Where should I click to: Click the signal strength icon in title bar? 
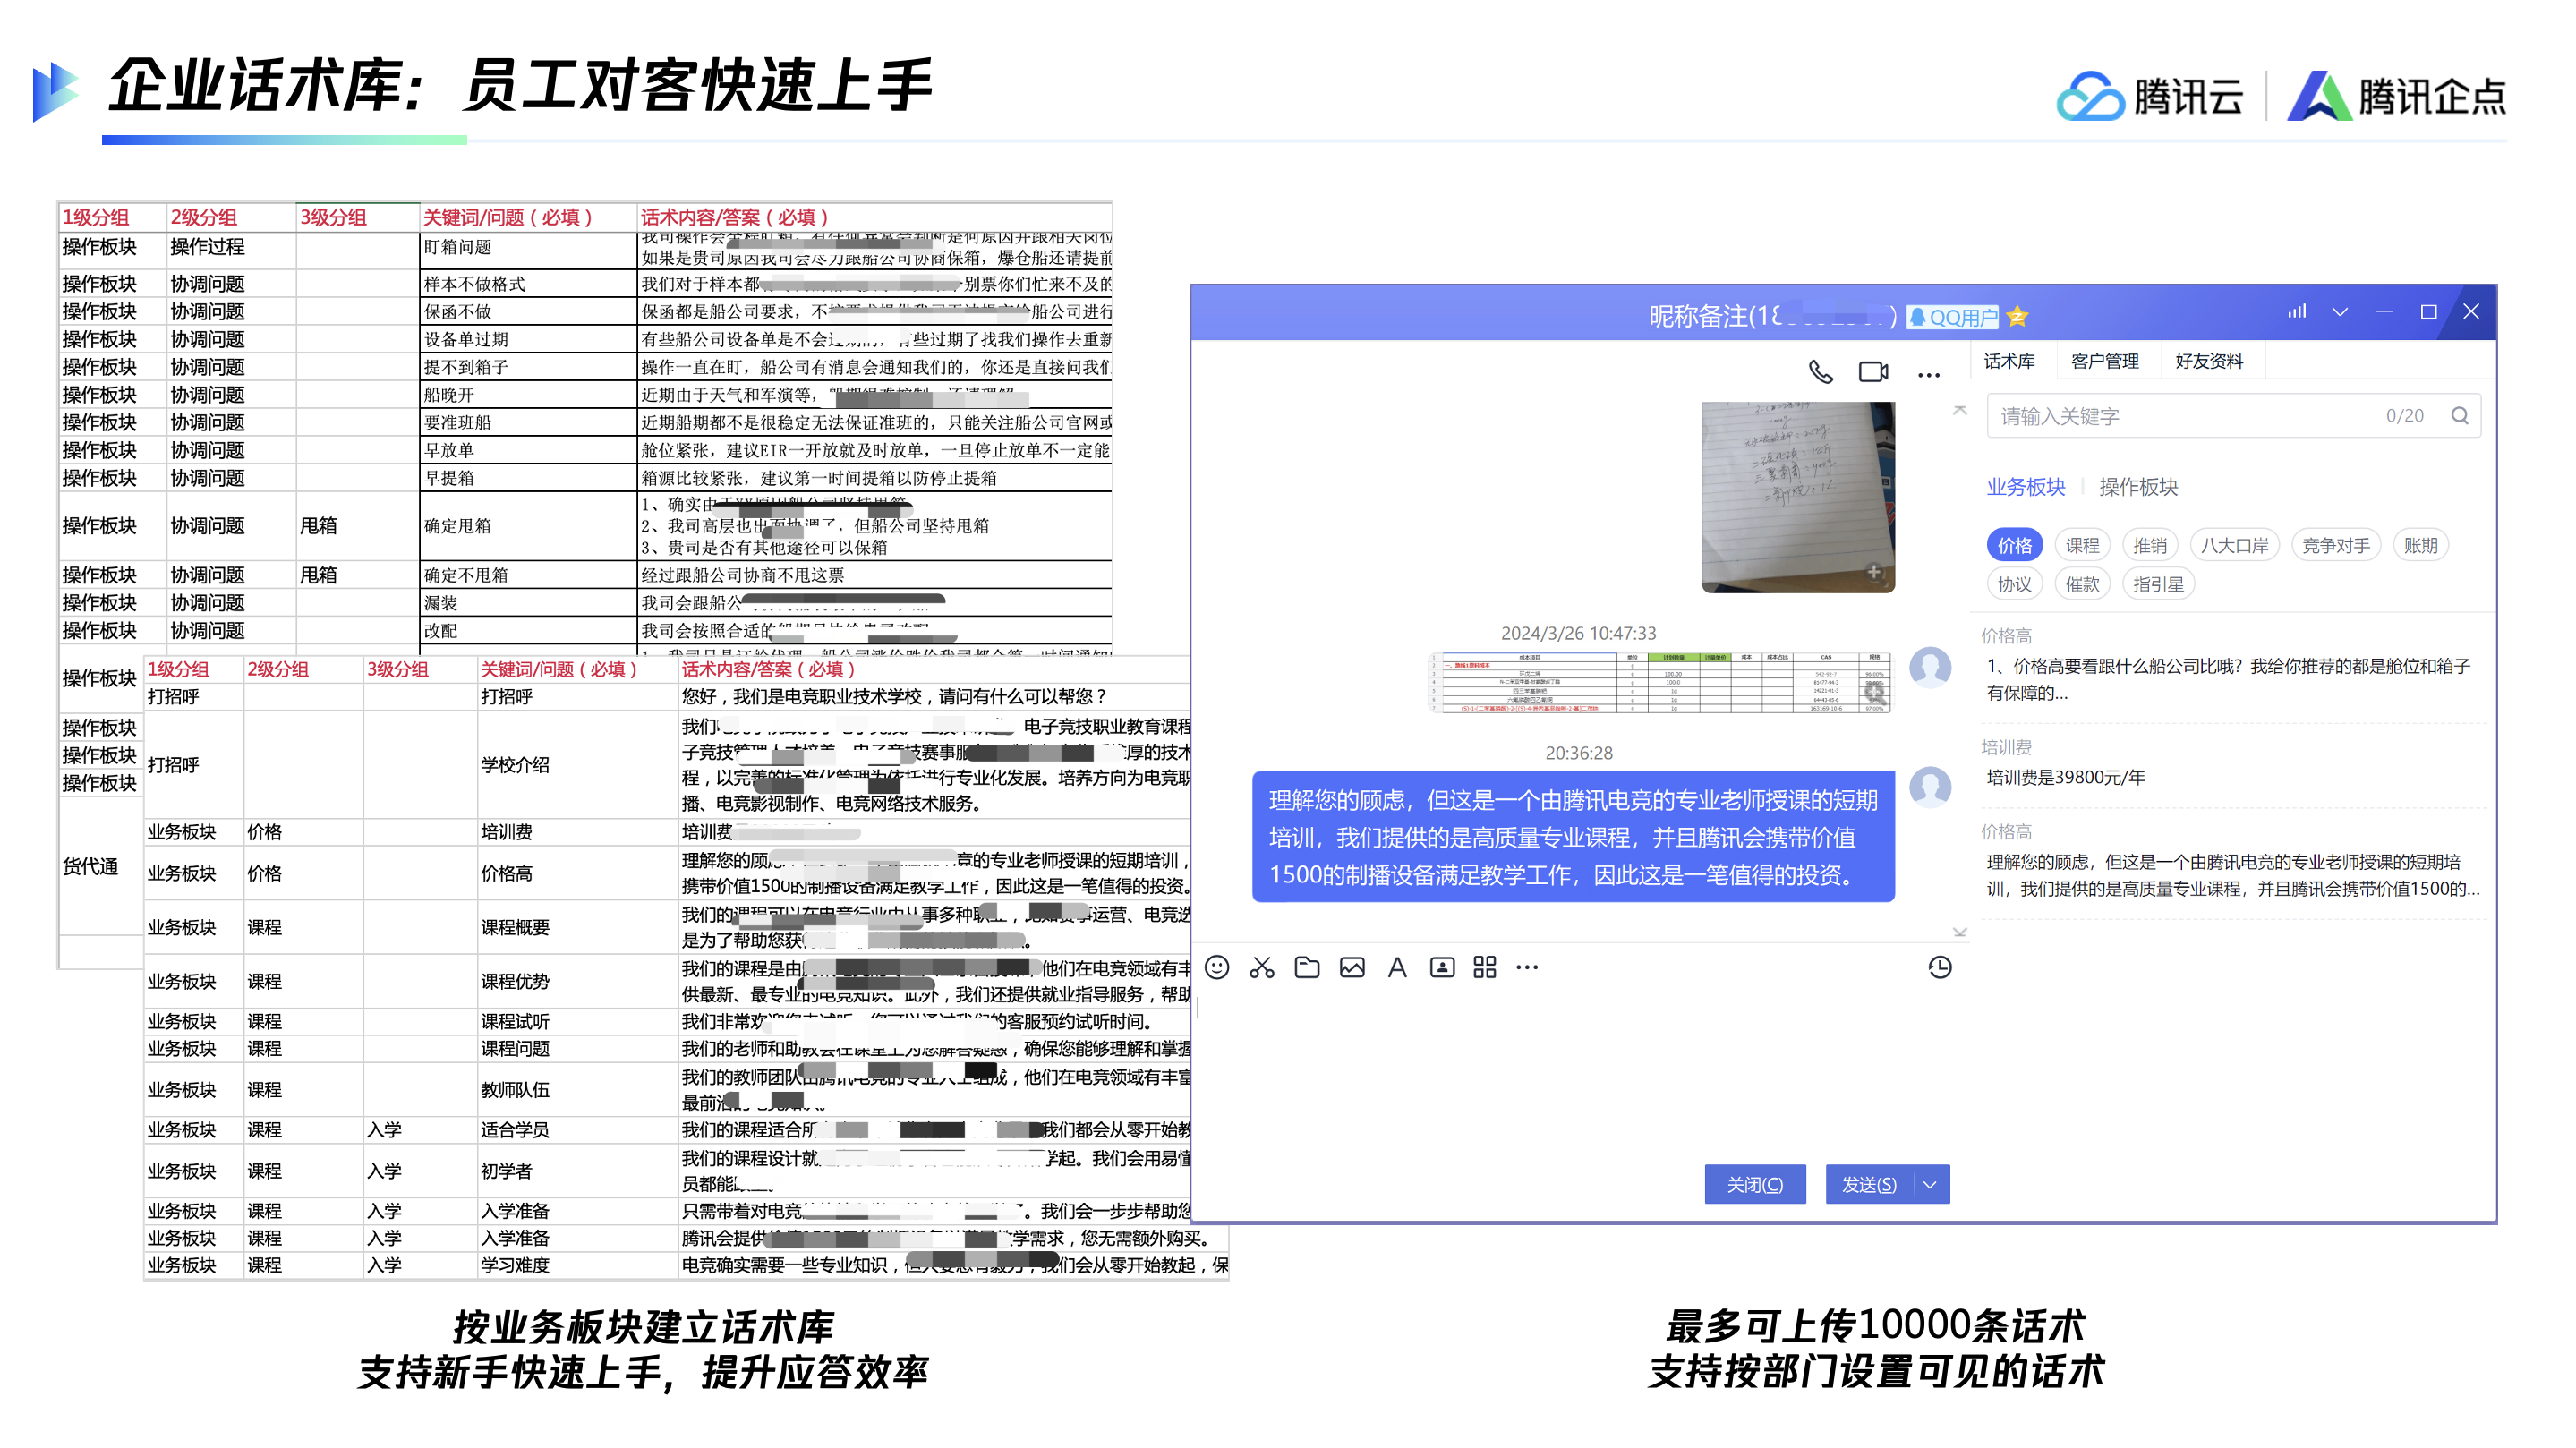coord(2297,312)
